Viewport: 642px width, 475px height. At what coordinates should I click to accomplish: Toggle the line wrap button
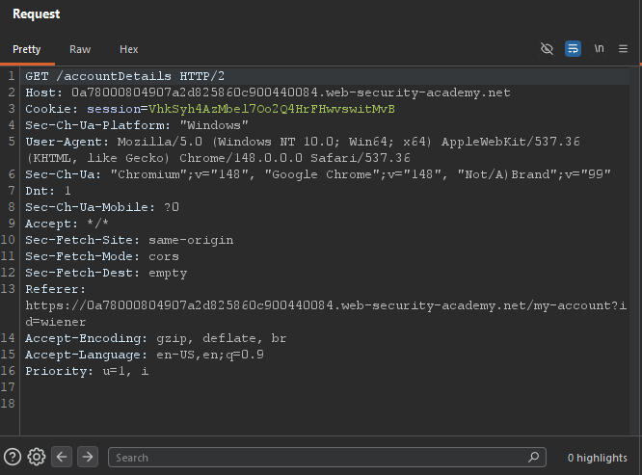click(573, 49)
